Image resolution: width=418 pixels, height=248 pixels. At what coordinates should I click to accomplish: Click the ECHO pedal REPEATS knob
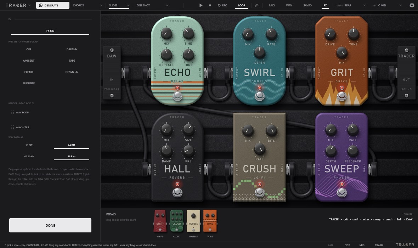166,55
